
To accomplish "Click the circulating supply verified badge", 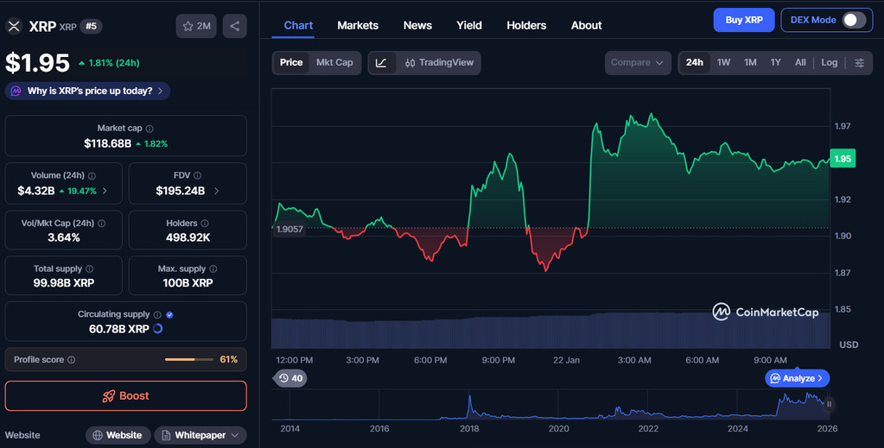I will click(x=169, y=315).
